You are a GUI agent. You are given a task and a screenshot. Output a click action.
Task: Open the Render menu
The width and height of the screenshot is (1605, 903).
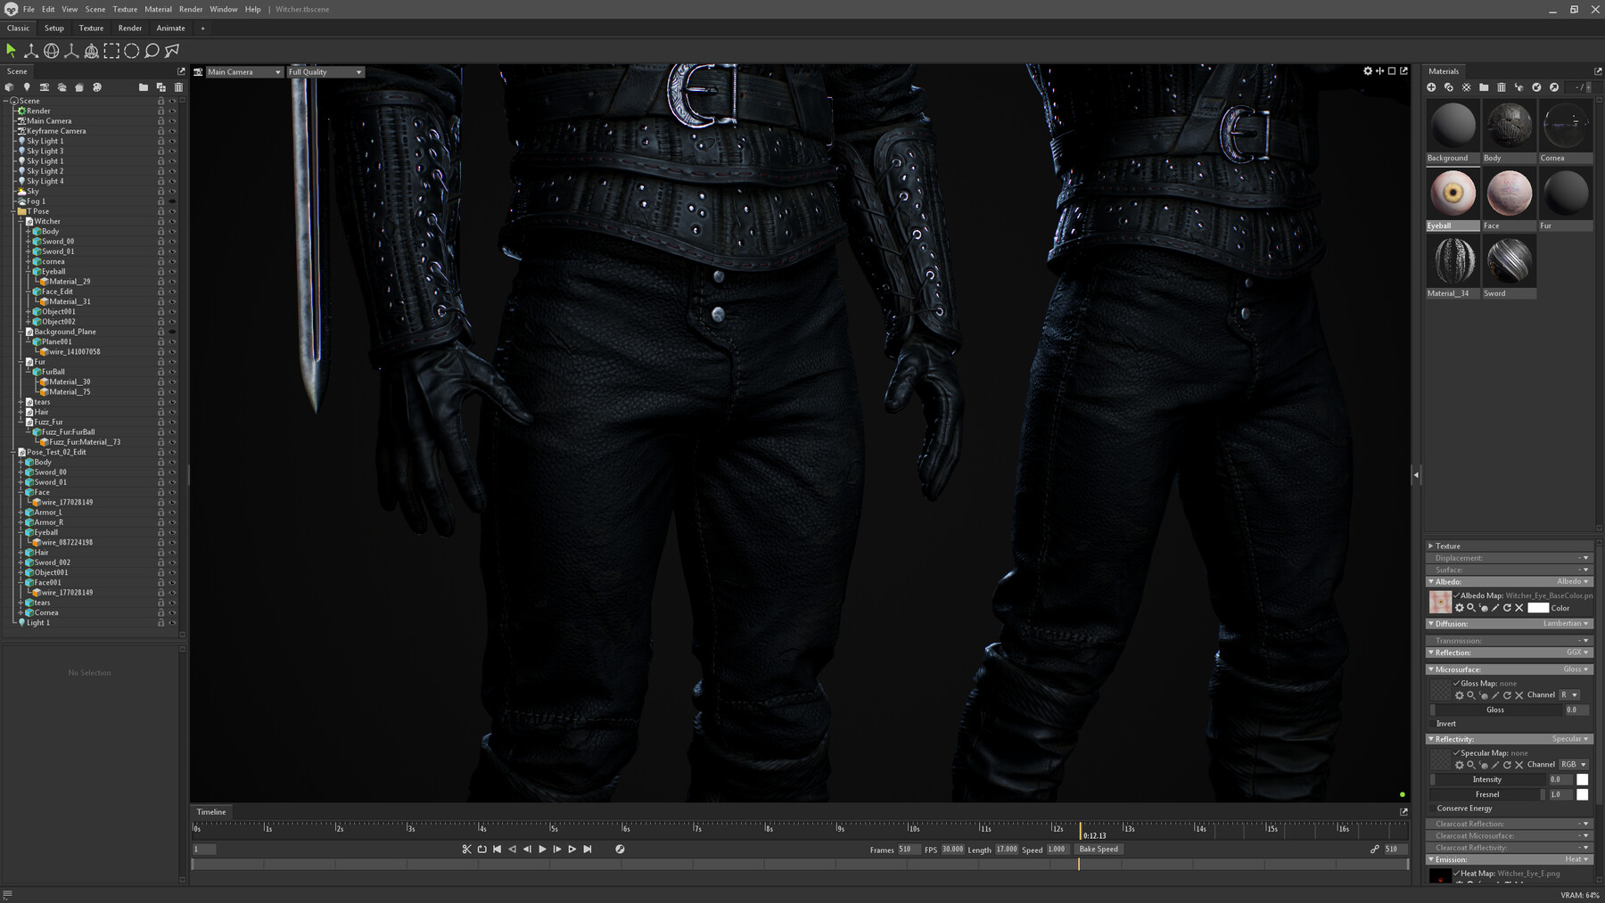pos(190,9)
